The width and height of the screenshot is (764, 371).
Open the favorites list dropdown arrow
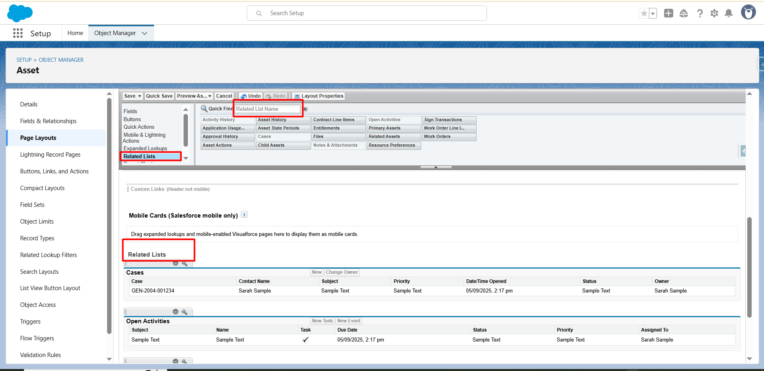point(653,14)
